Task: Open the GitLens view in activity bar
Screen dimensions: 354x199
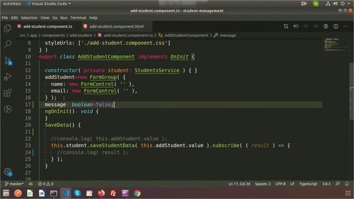Action: pos(8,109)
